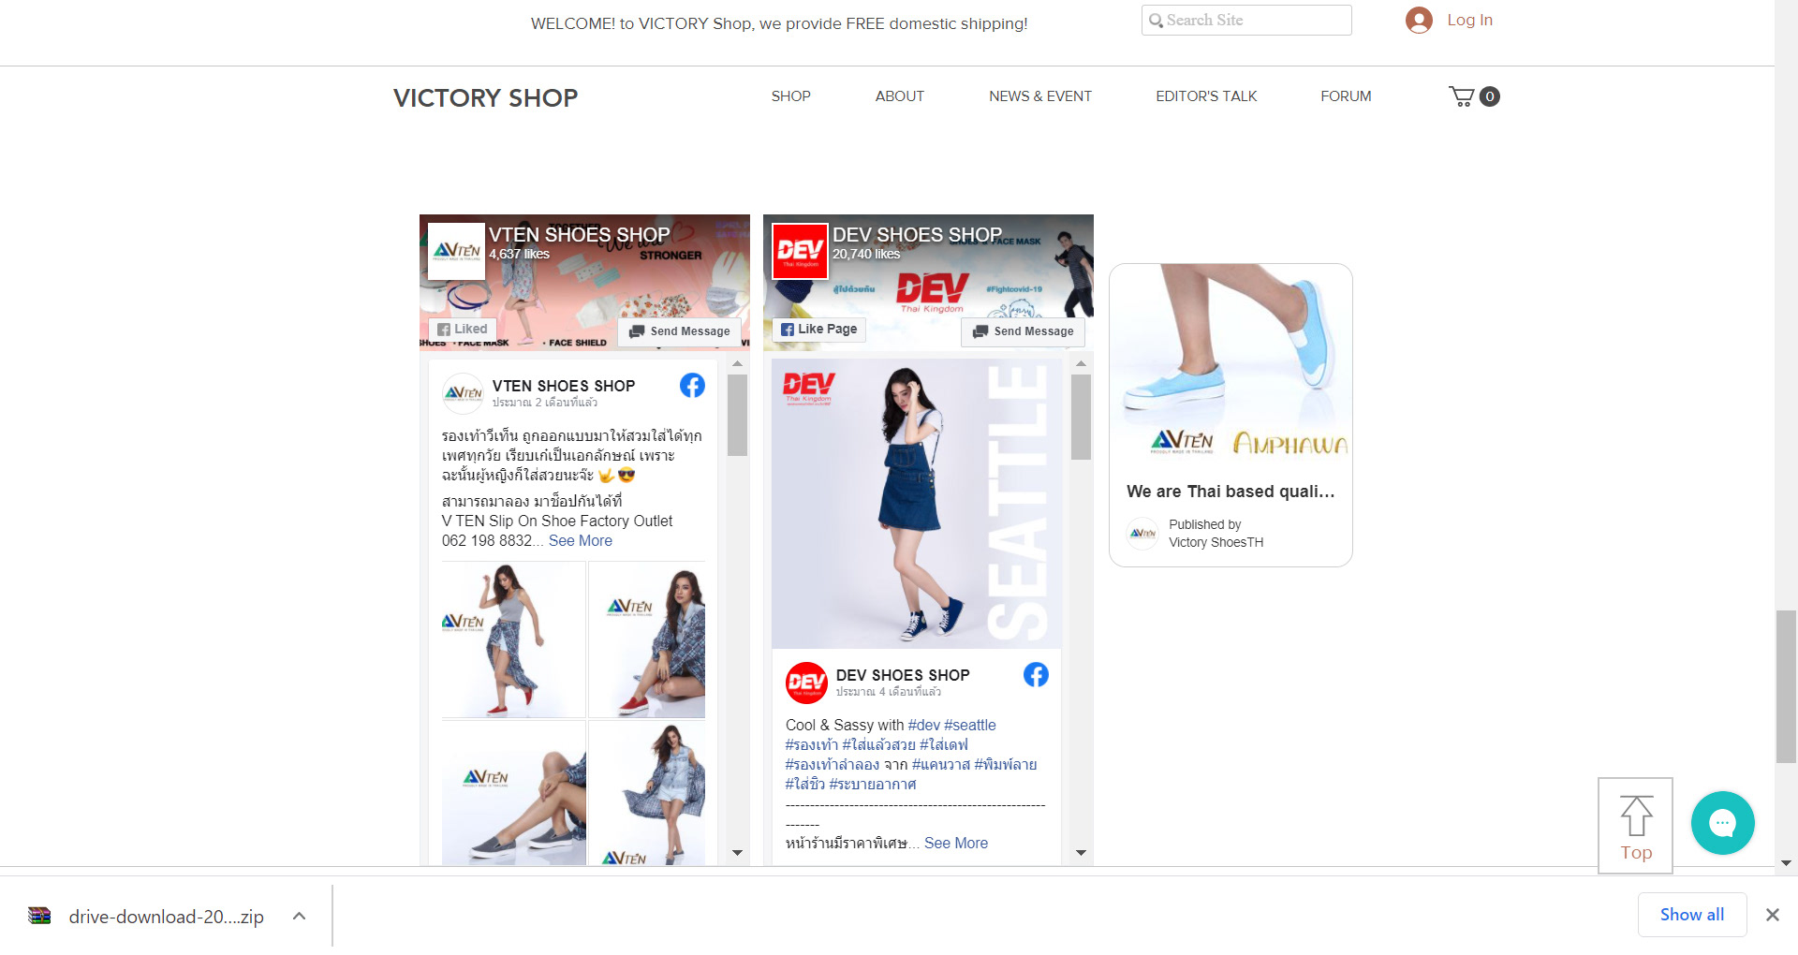
Task: Click Send Message on DEV SHOES SHOP
Action: pyautogui.click(x=1024, y=331)
